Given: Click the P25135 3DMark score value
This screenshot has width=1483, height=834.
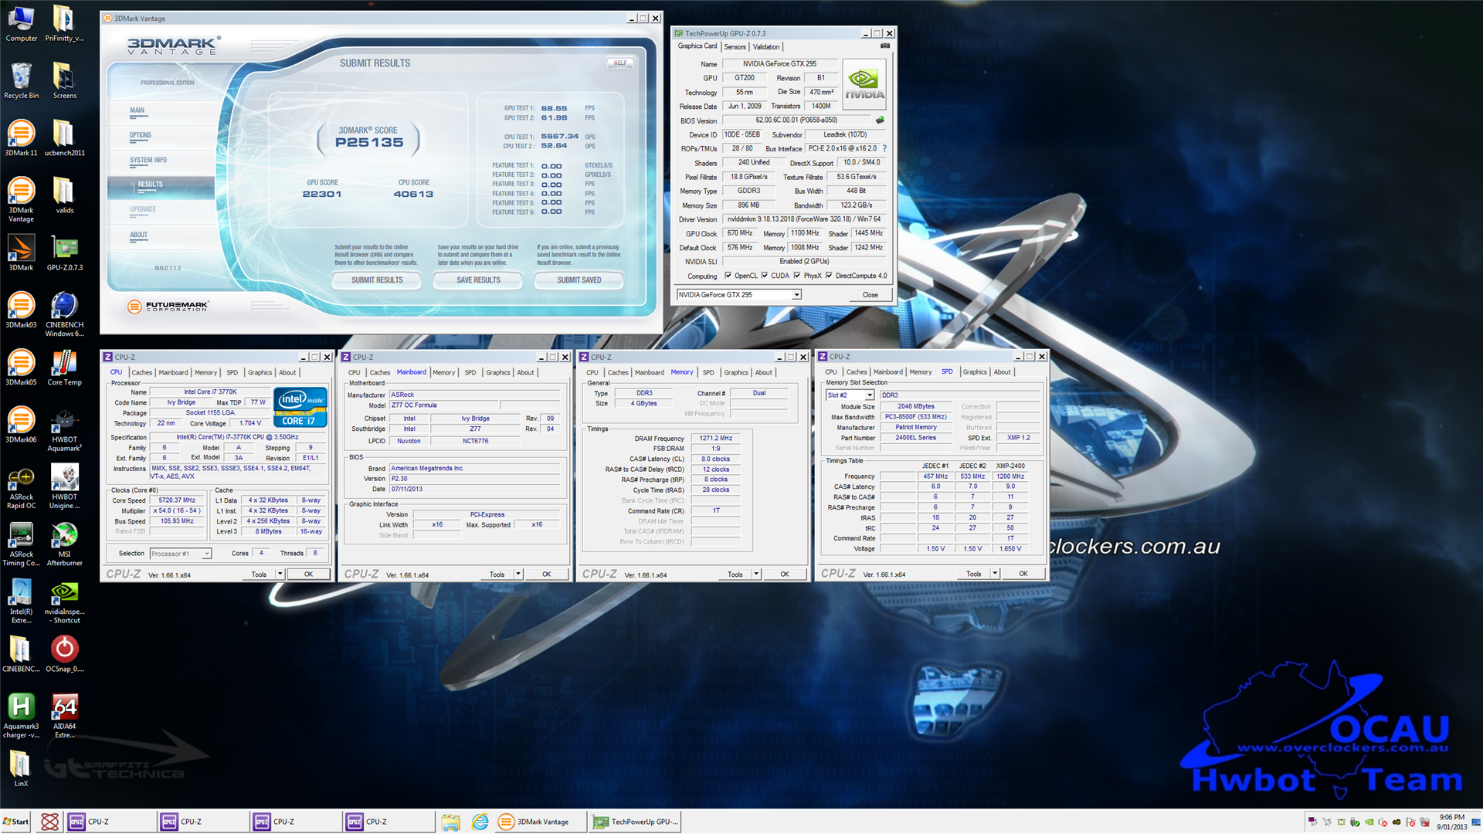Looking at the screenshot, I should (x=369, y=142).
